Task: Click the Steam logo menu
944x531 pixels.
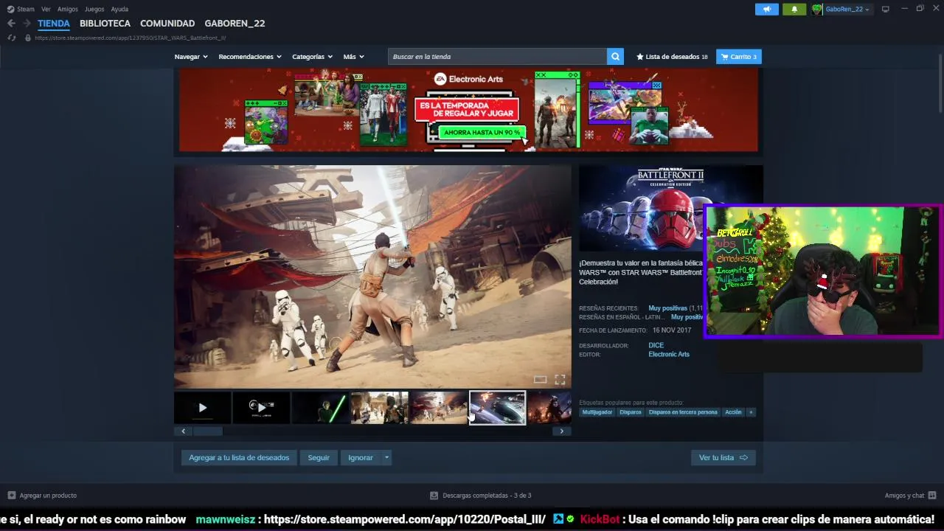Action: click(21, 9)
